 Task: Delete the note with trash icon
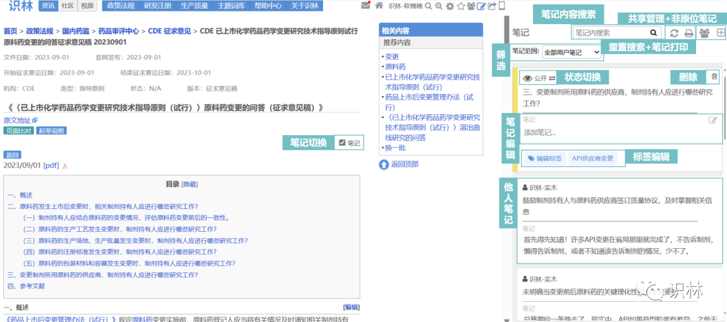point(714,77)
